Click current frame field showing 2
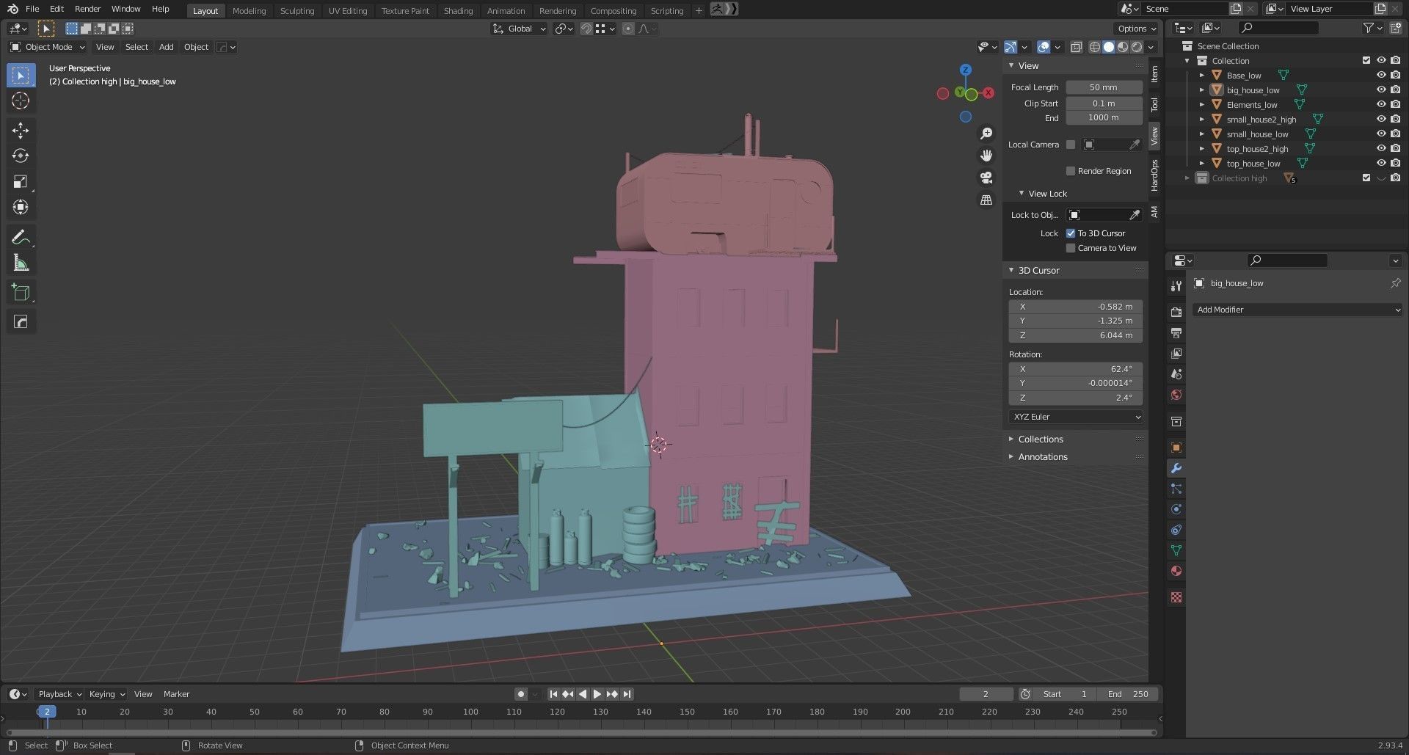This screenshot has height=755, width=1409. point(986,694)
